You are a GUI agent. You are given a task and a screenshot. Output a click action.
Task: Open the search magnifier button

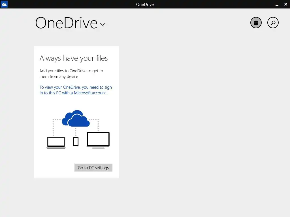coord(273,23)
